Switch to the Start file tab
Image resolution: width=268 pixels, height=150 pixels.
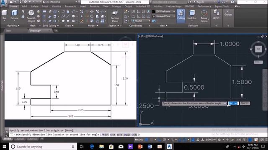(8, 30)
